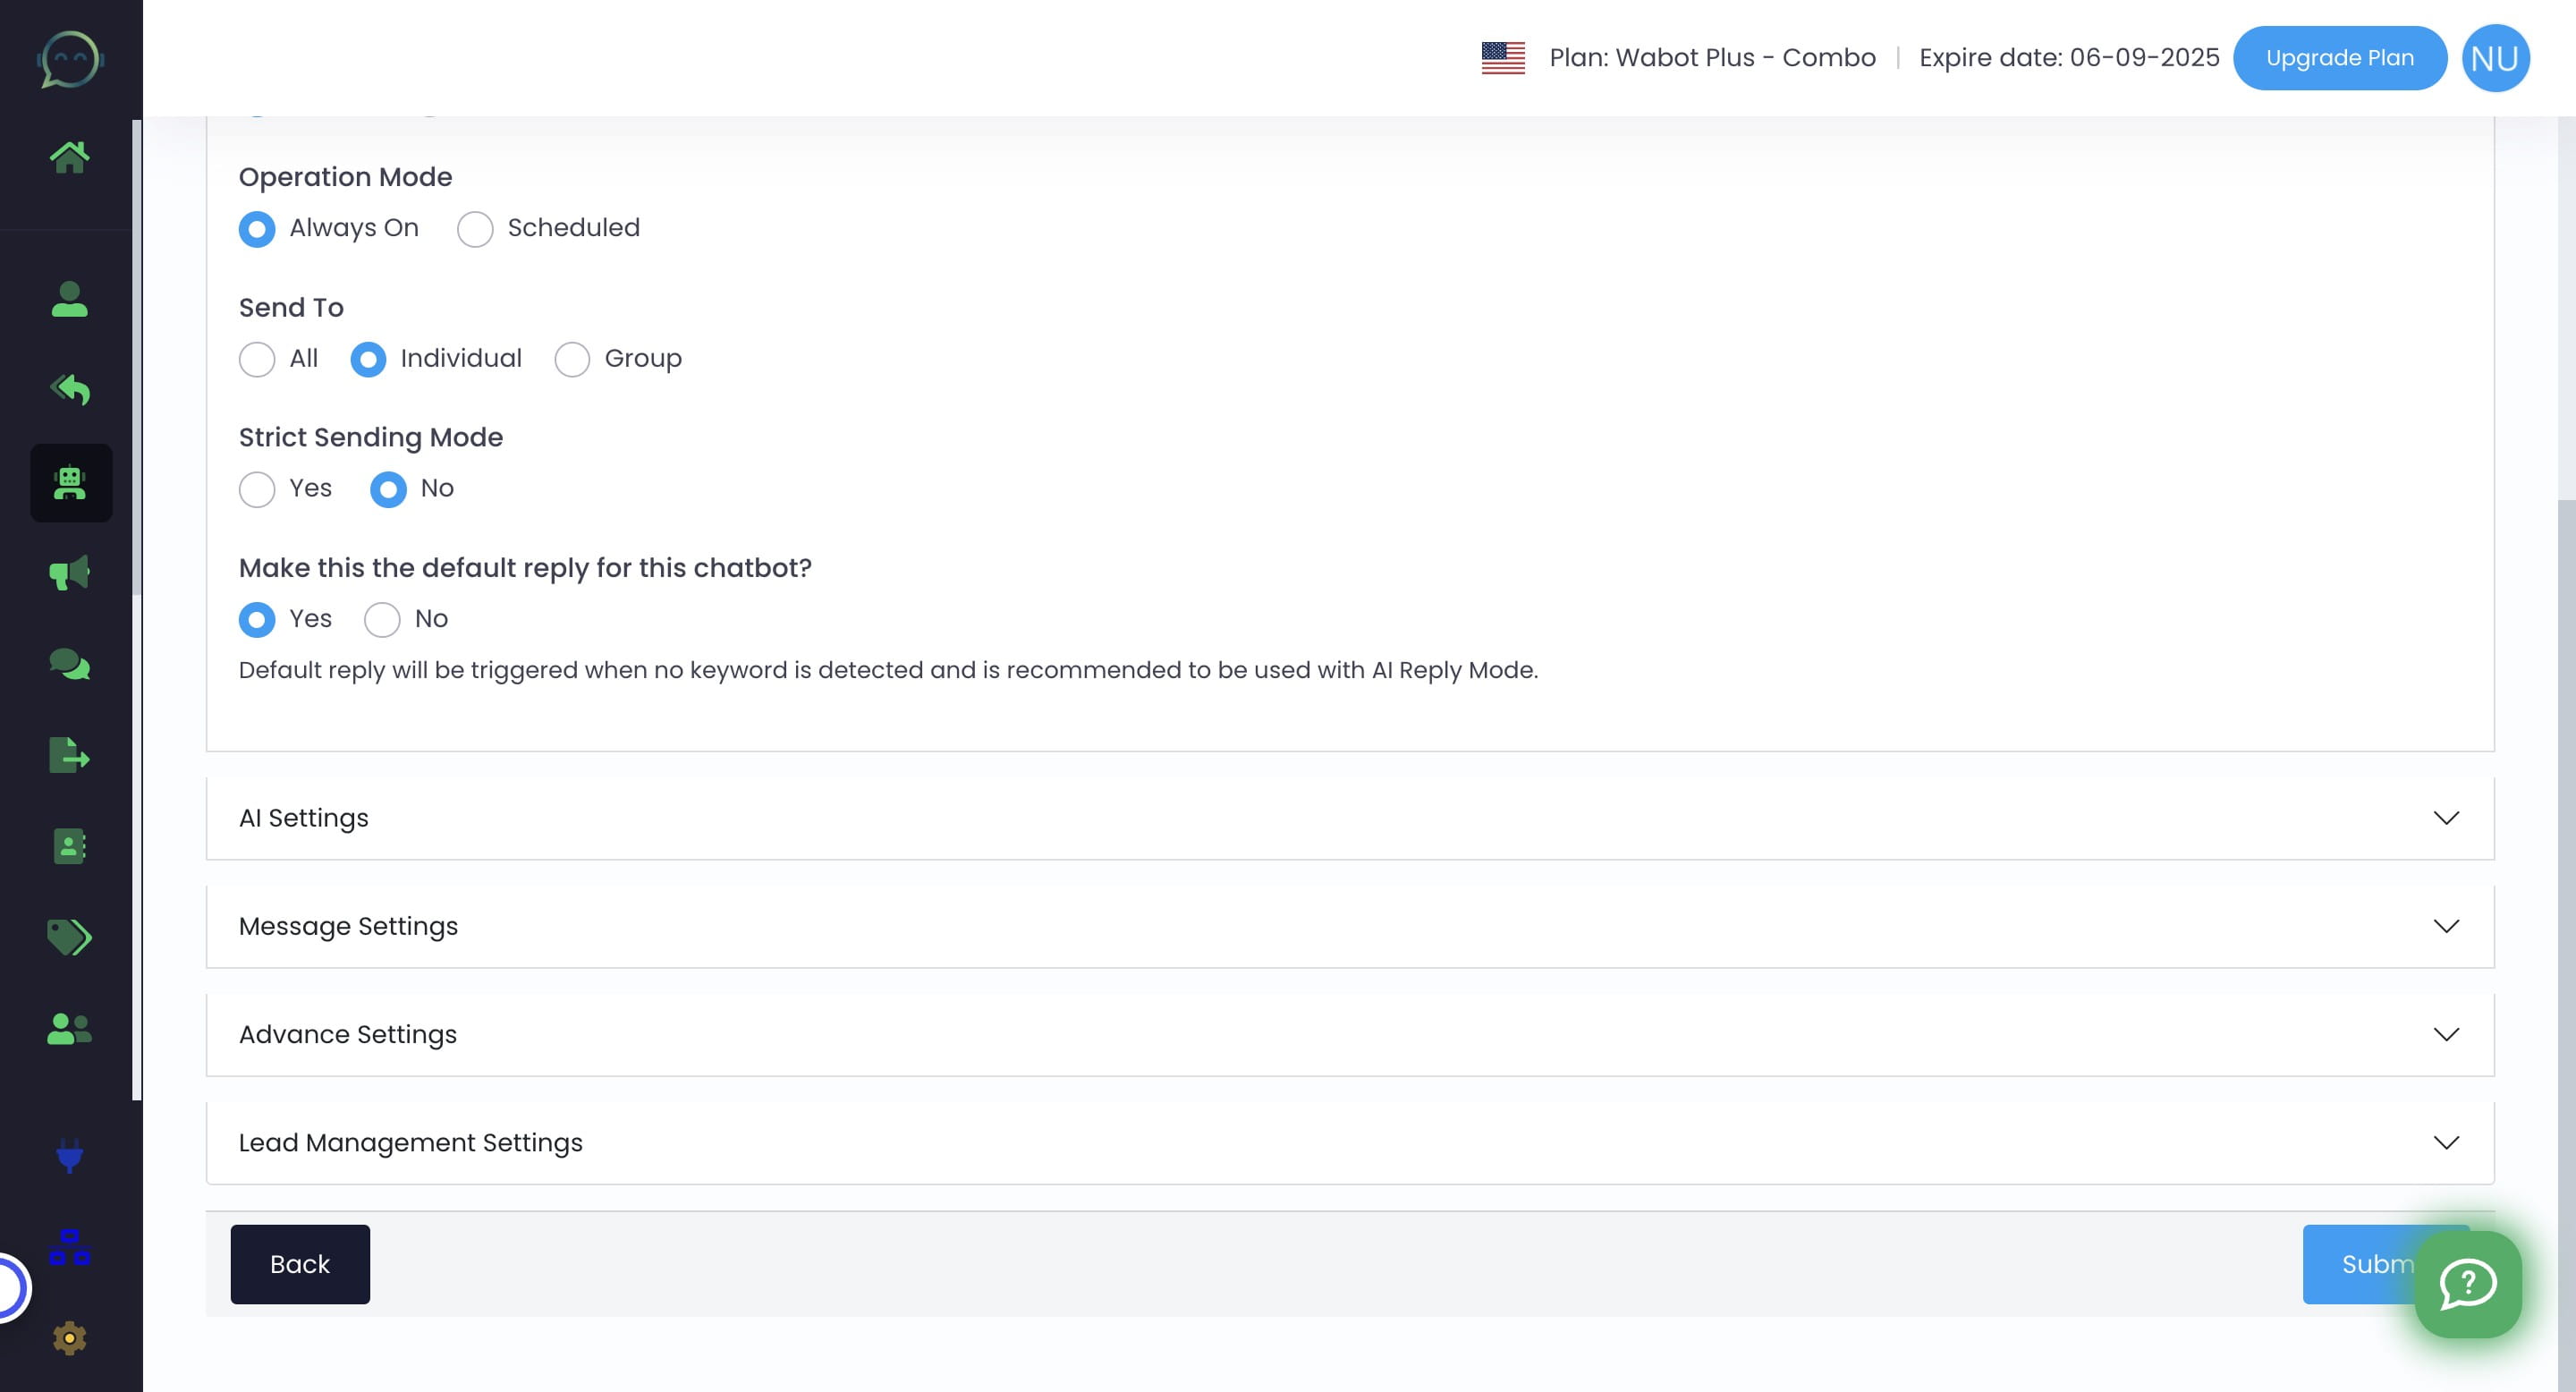Open the auto-reply arrows icon

pyautogui.click(x=70, y=390)
